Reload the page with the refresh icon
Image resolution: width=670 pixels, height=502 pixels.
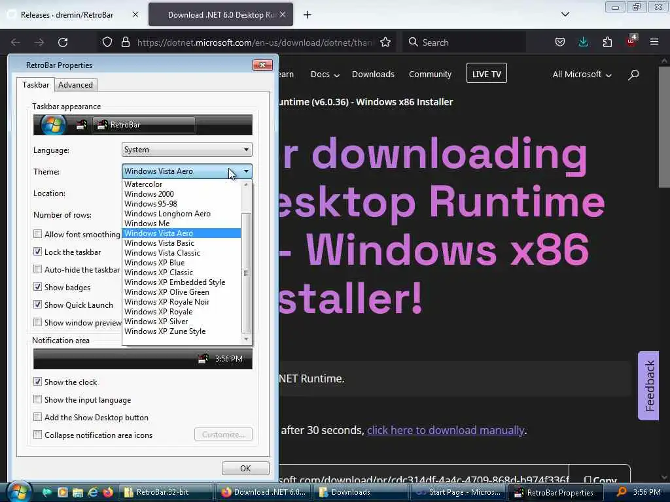point(63,42)
